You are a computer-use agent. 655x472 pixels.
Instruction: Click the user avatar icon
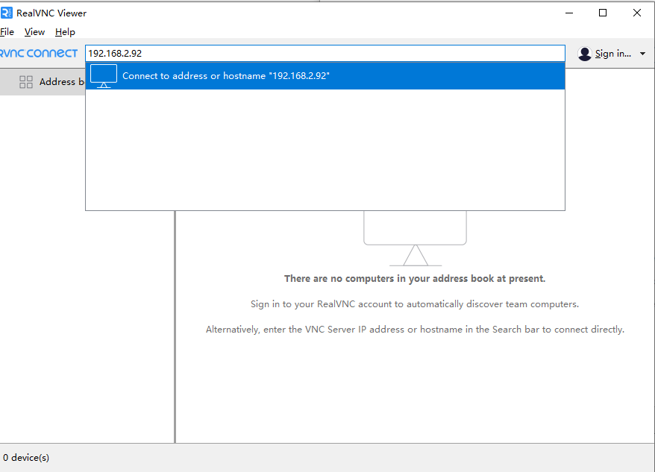pyautogui.click(x=585, y=54)
